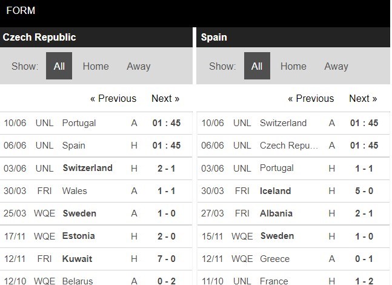The image size is (392, 285).
Task: Go to Previous Spain results
Action: point(311,98)
